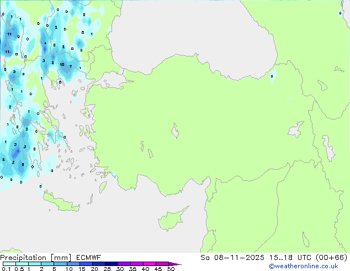350x271 pixels.
Task: Click the '10' precipitation value on map
Action: coord(62,64)
